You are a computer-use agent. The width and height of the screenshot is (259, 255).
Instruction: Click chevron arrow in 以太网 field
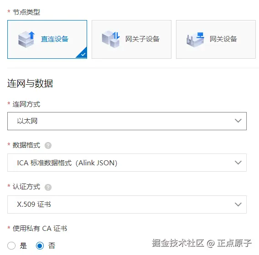coord(238,121)
